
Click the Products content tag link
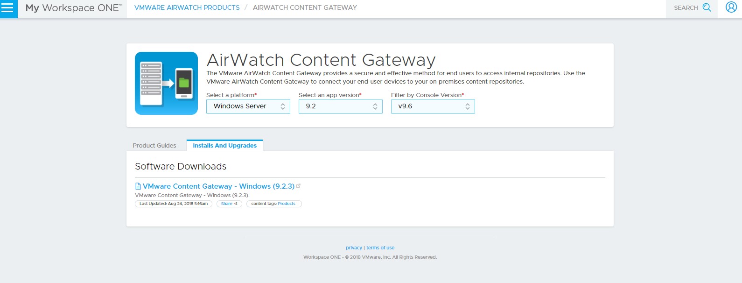[287, 204]
